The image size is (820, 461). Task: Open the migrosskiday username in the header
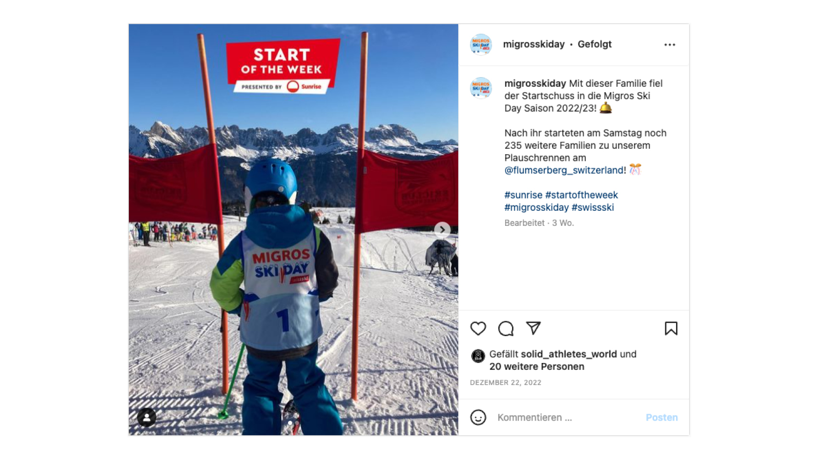(x=533, y=44)
